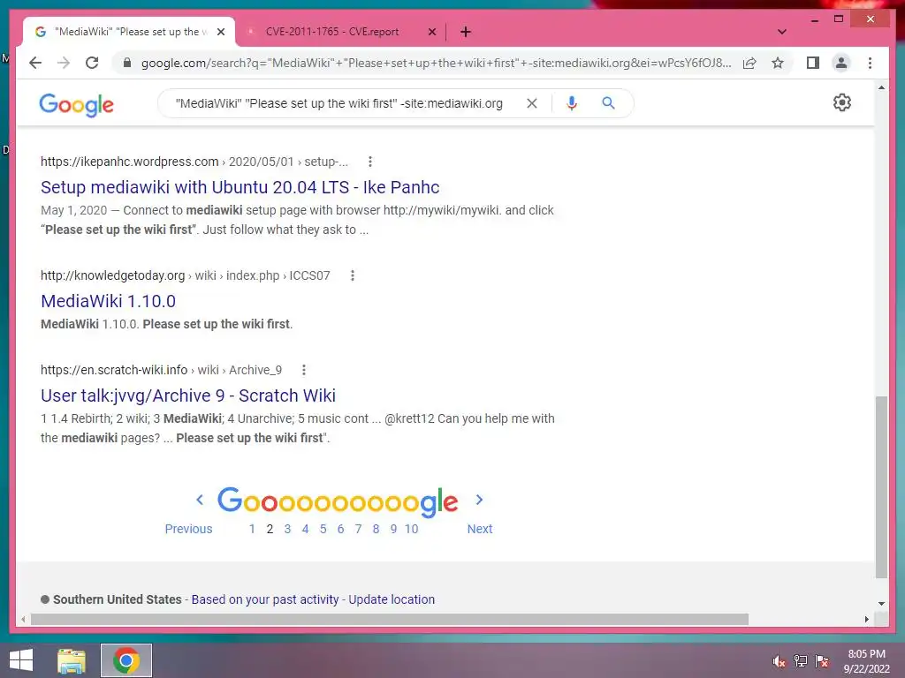Jump to results page 3

point(287,529)
